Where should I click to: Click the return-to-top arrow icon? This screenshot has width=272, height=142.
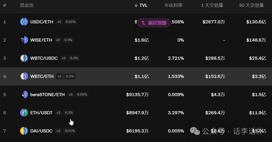[x=143, y=23]
